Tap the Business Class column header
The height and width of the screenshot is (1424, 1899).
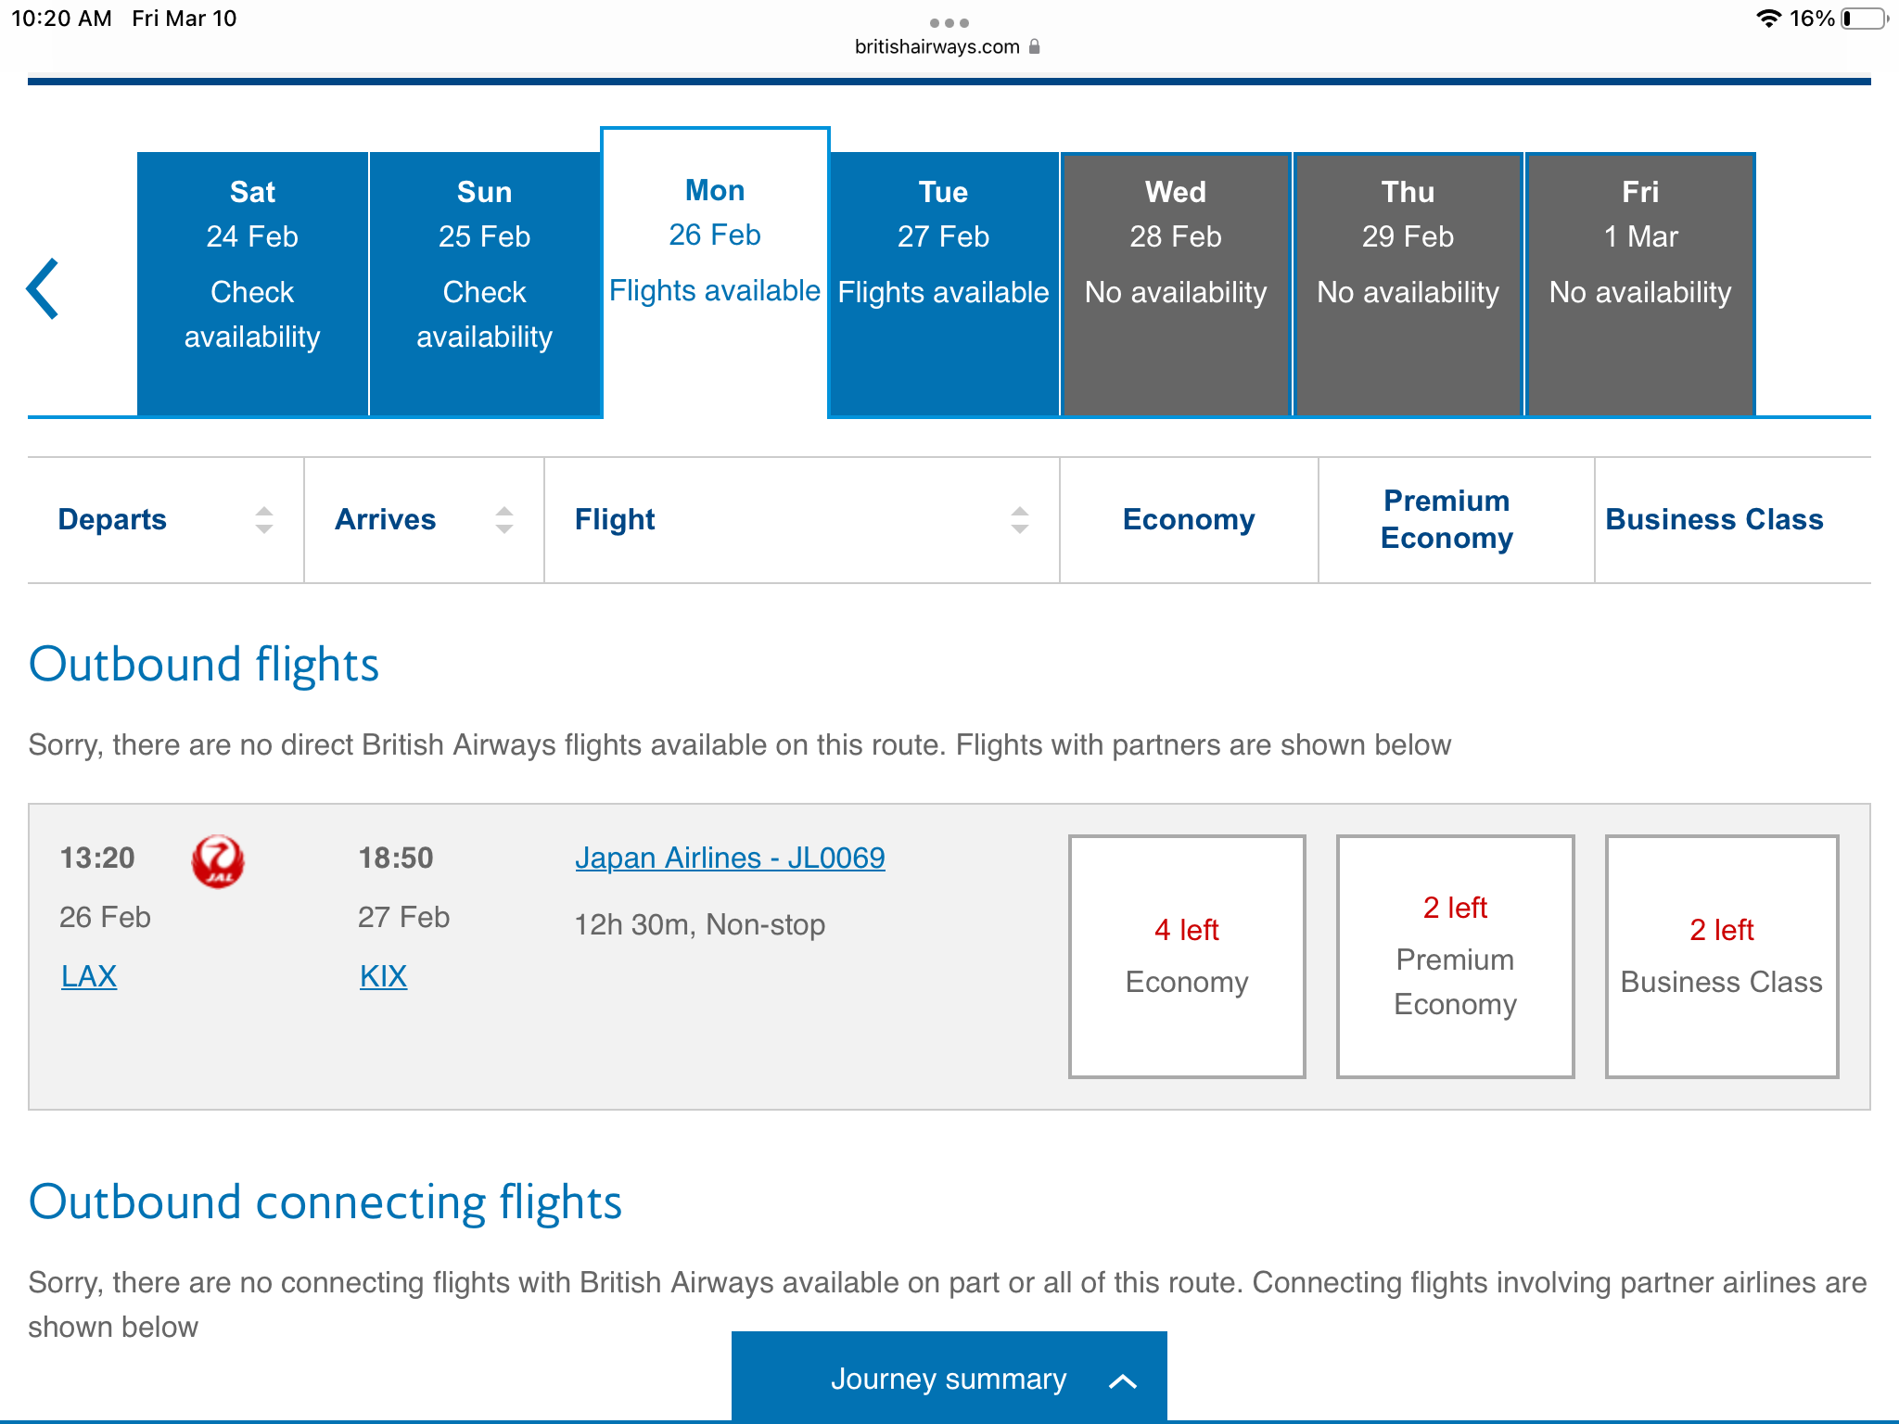(x=1714, y=519)
